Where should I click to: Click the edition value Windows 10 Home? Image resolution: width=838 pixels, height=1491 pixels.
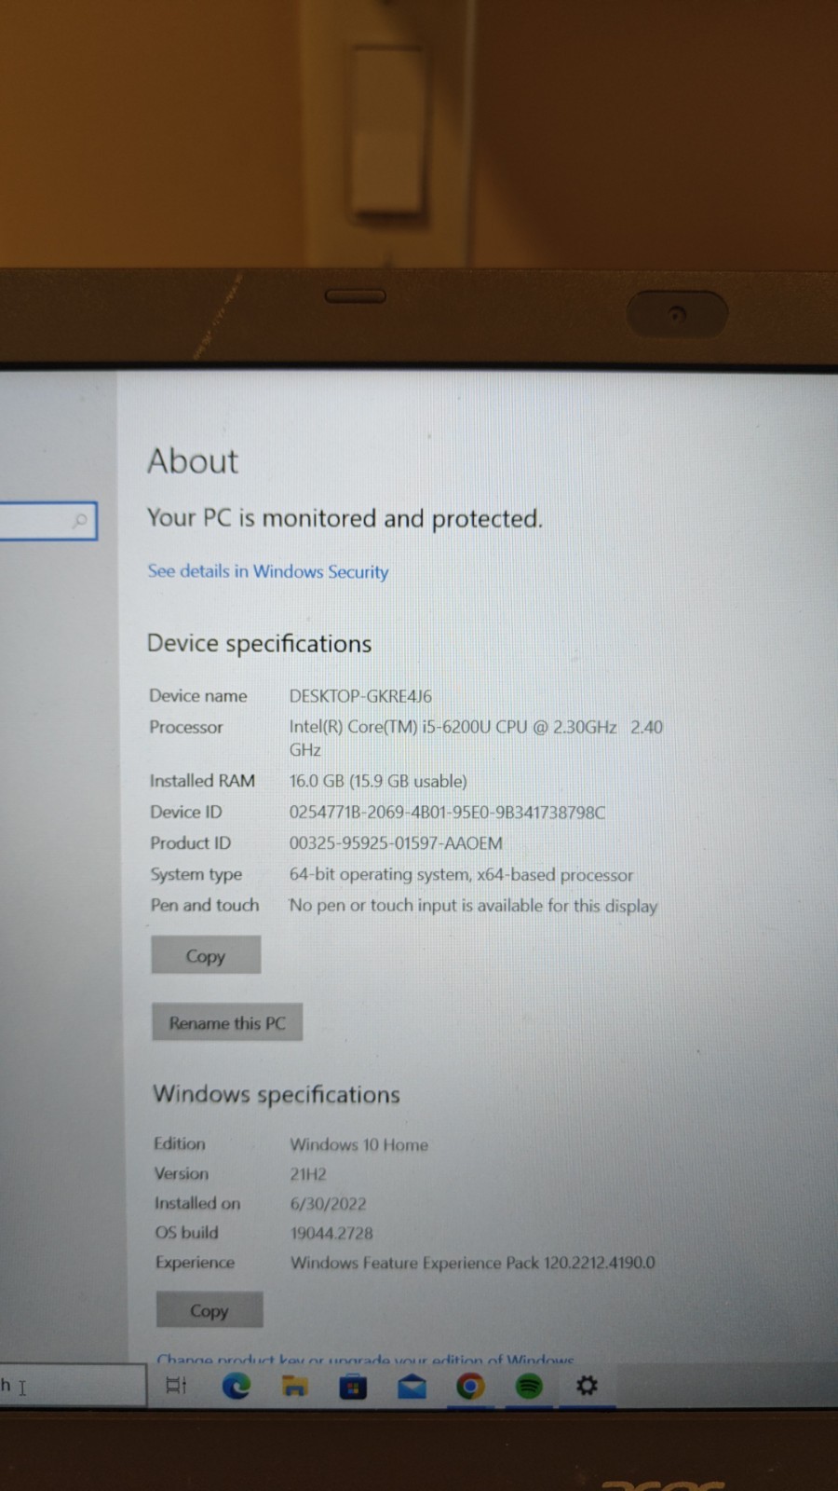359,1144
